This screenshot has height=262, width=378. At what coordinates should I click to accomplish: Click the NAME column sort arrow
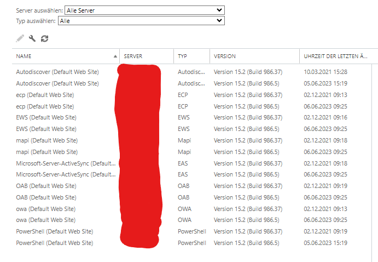click(x=115, y=56)
